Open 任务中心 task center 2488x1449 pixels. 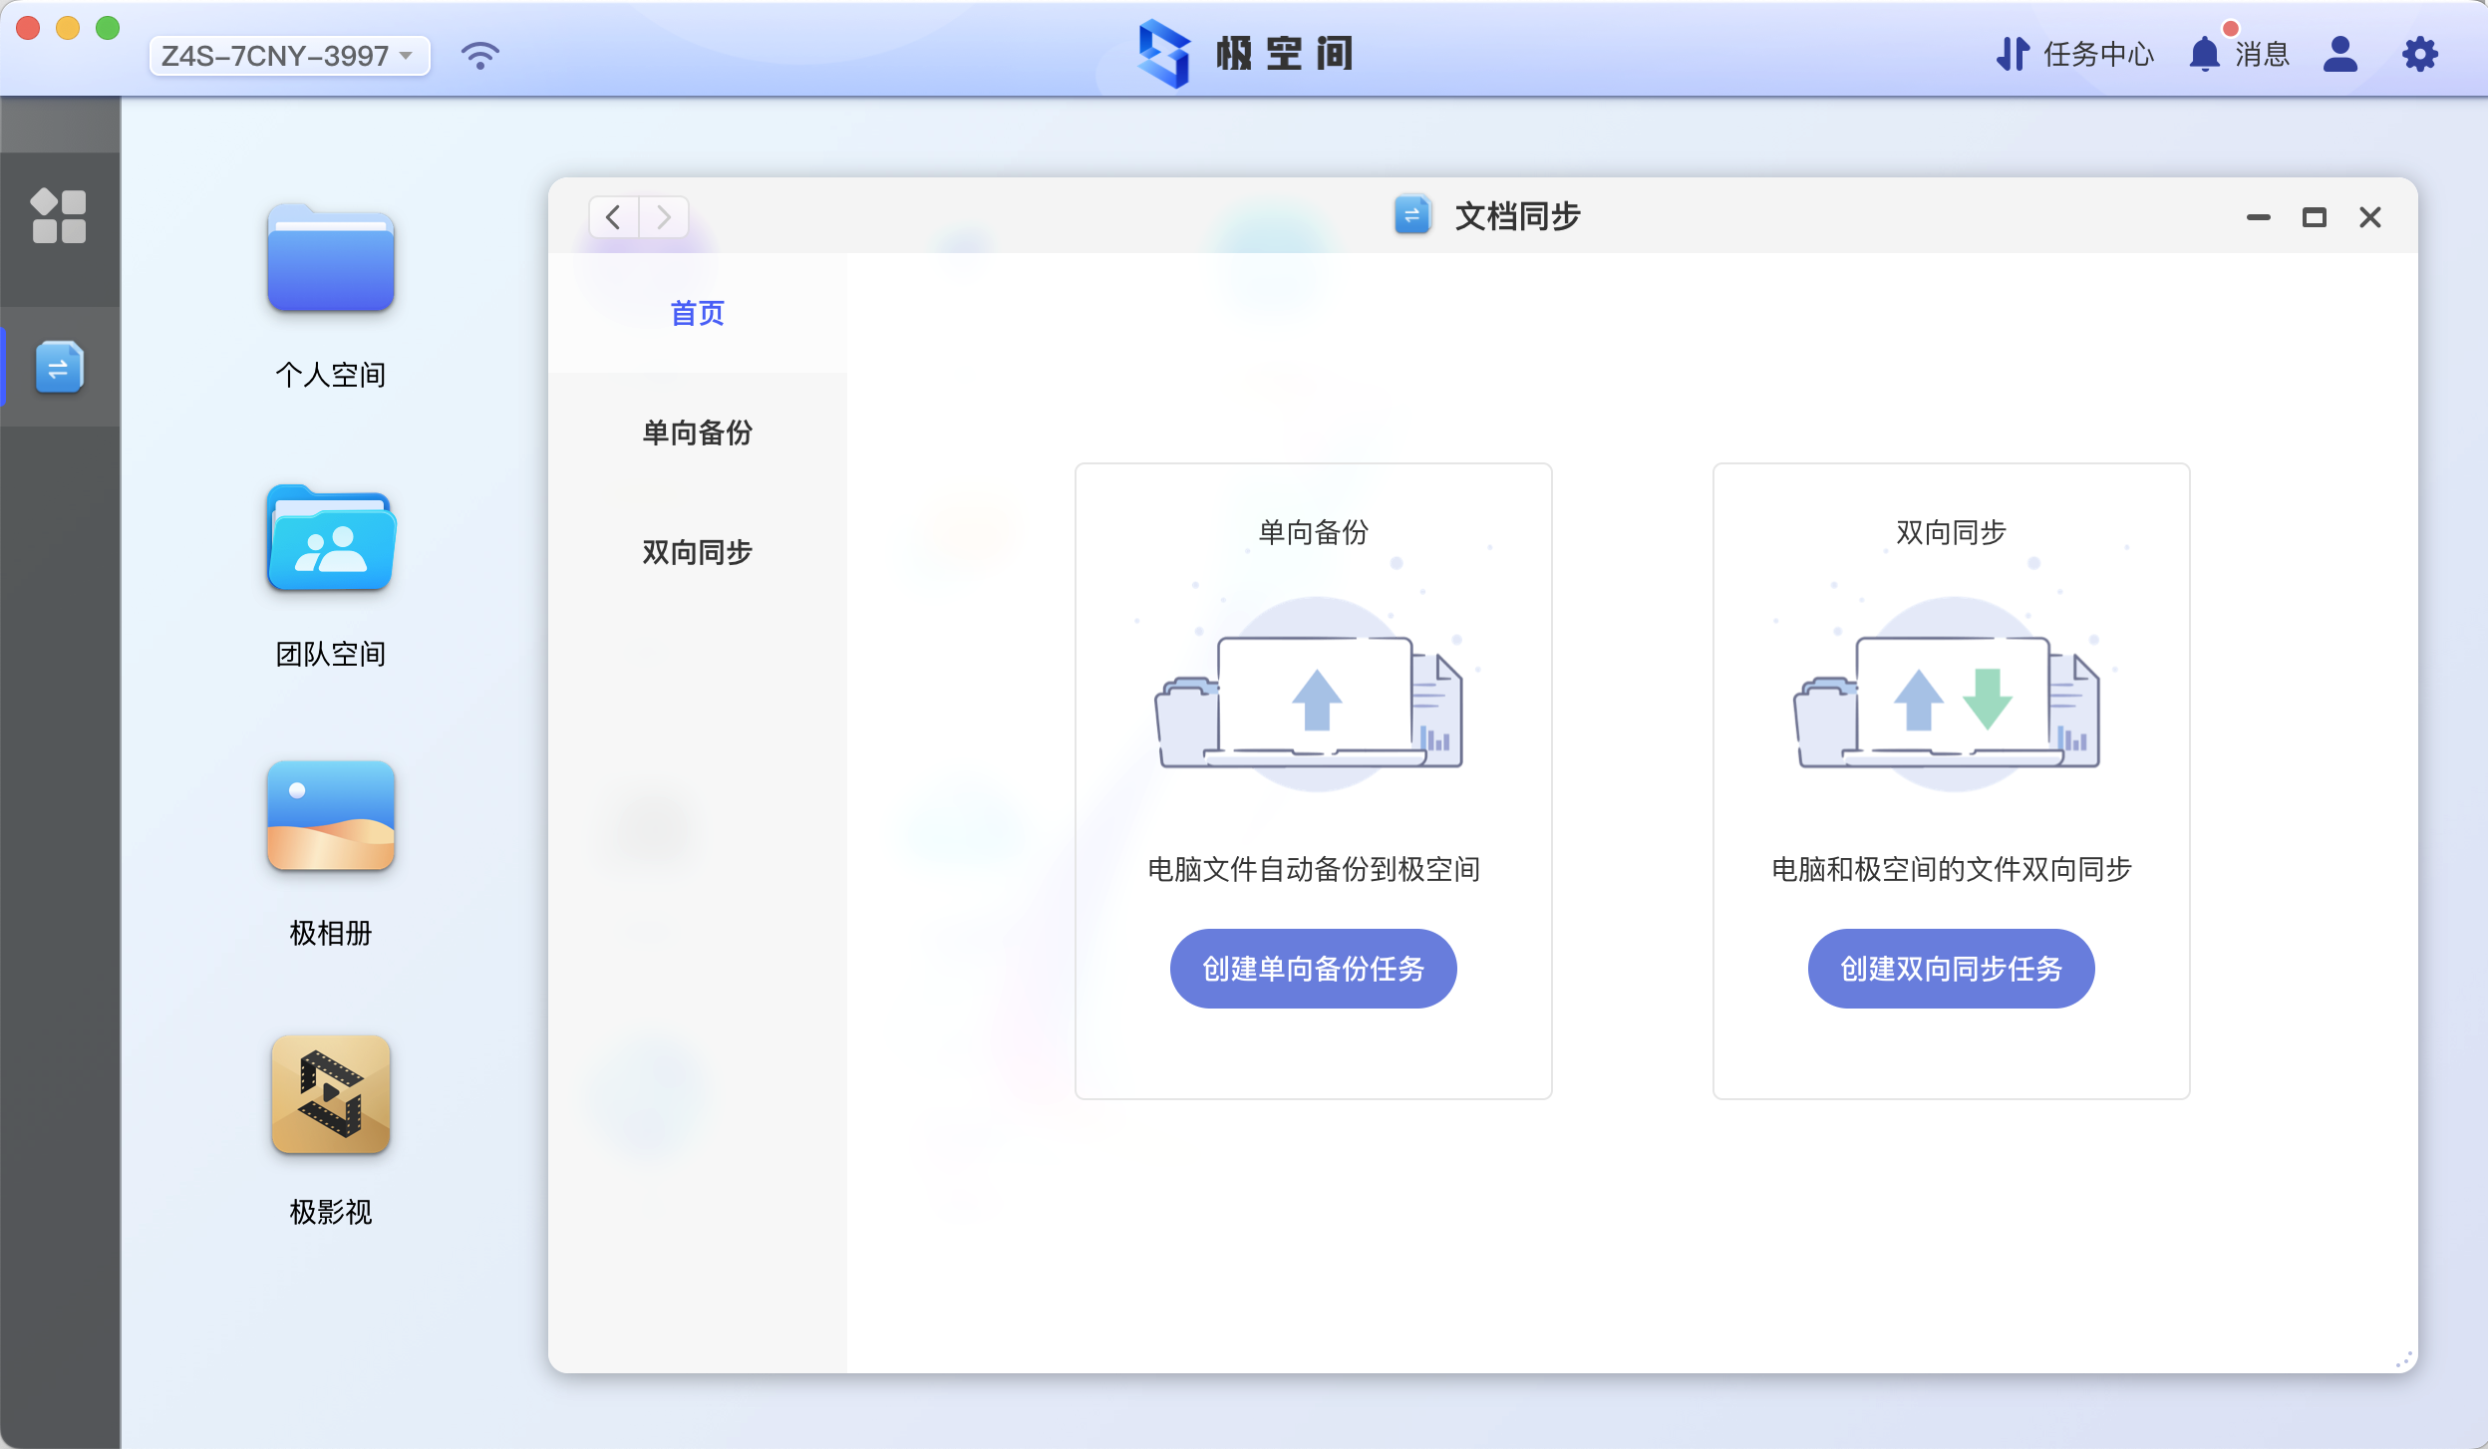[x=2075, y=54]
